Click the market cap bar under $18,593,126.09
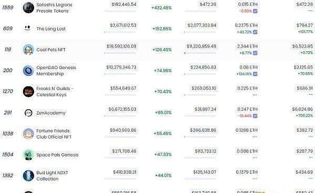 click(x=120, y=53)
